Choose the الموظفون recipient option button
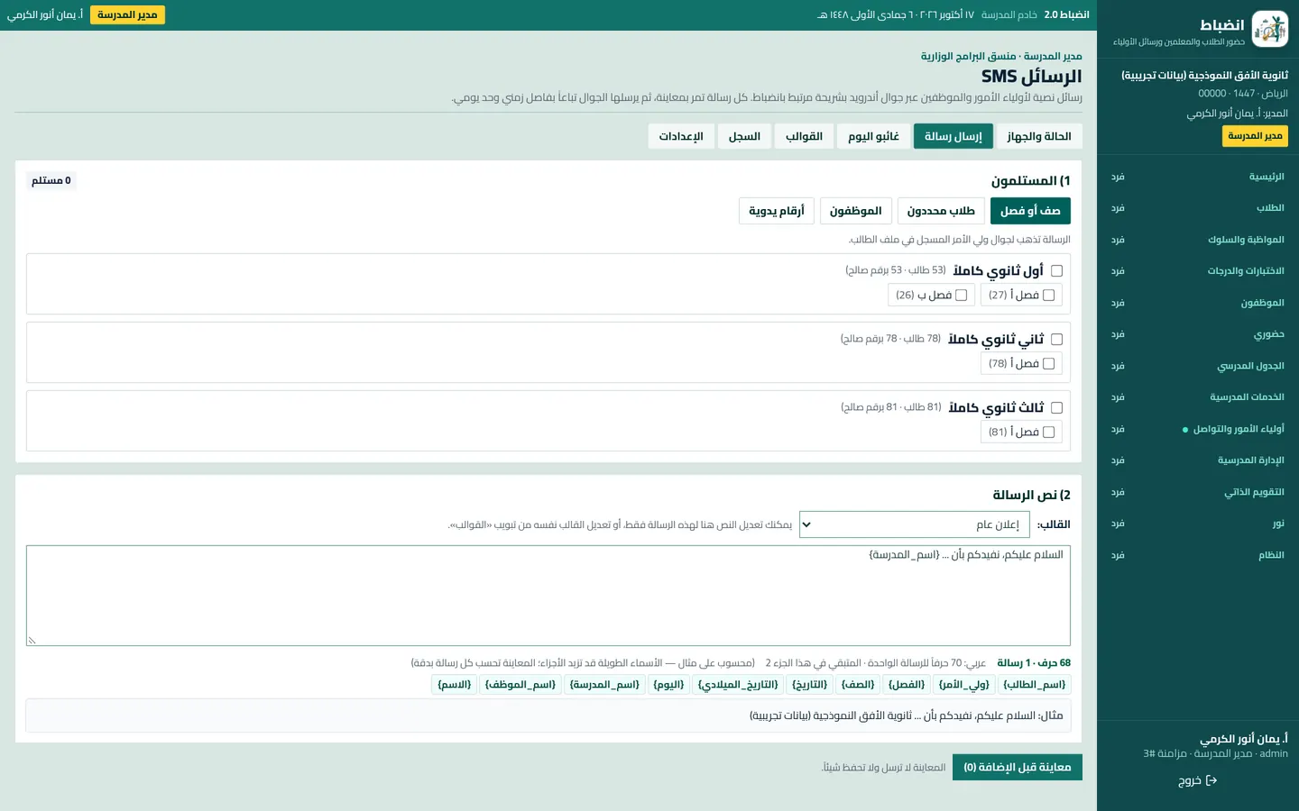 click(856, 211)
